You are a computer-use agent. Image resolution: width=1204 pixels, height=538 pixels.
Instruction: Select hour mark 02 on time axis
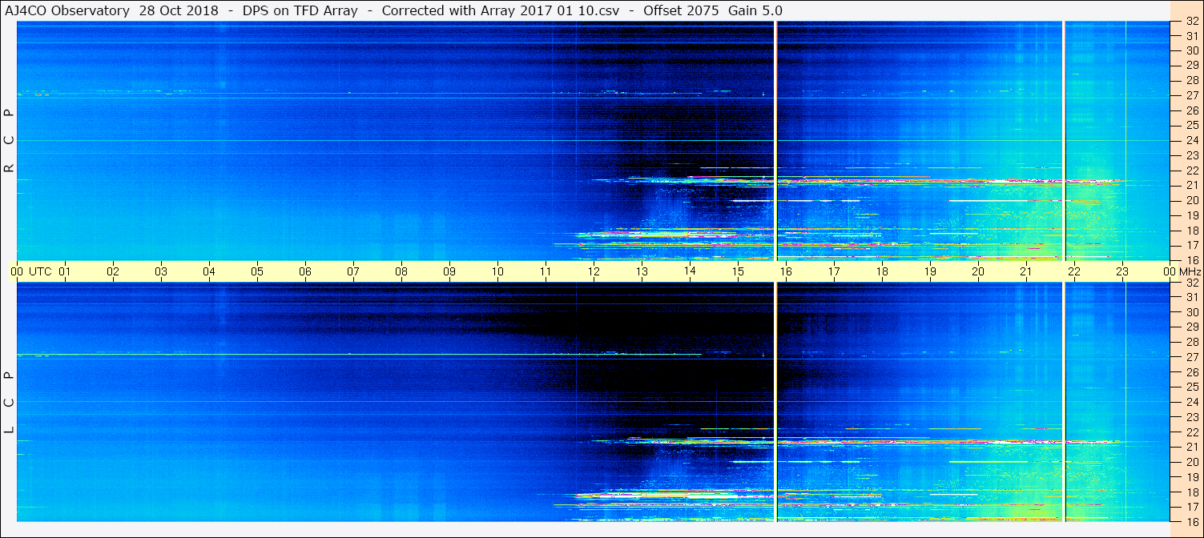(x=113, y=271)
